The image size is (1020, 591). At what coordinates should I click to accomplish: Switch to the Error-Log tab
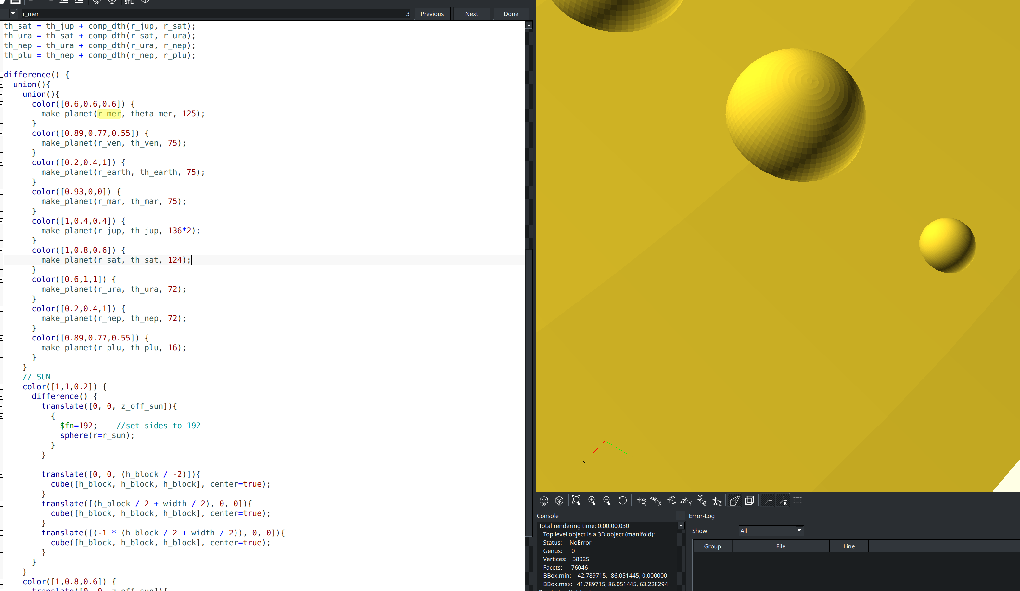coord(701,516)
